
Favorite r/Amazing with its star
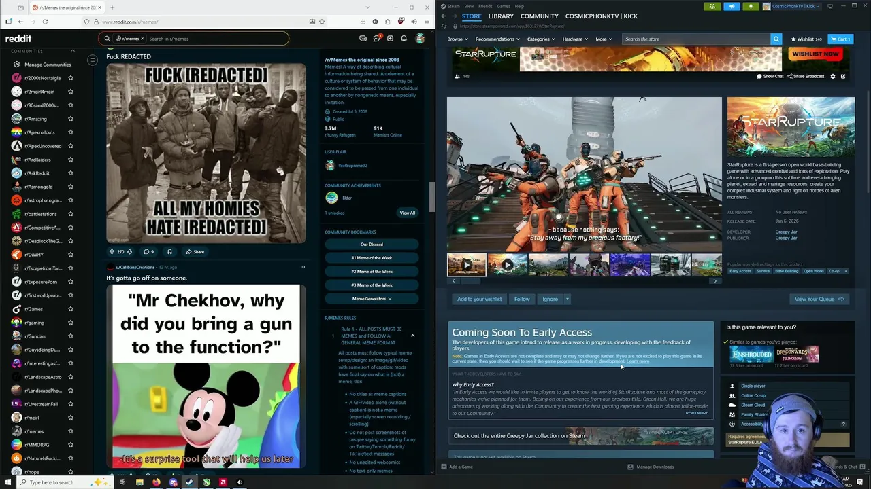coord(70,119)
